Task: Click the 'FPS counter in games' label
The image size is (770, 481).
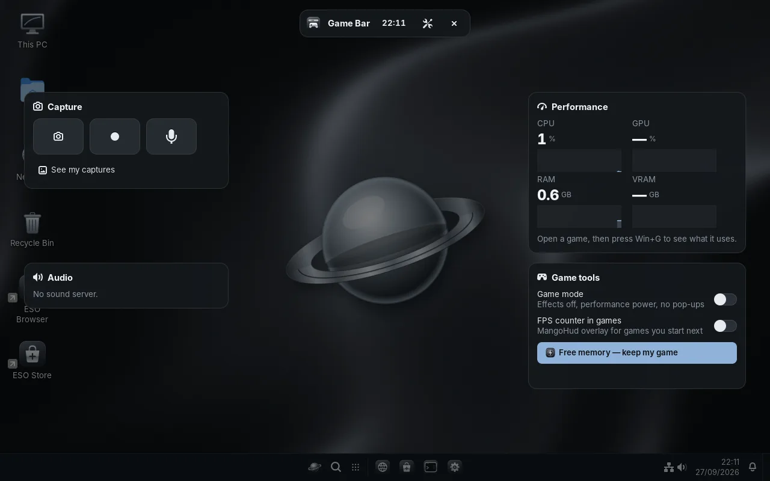Action: [579, 320]
